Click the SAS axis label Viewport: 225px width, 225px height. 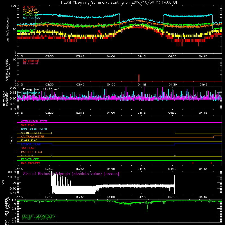click(3, 183)
